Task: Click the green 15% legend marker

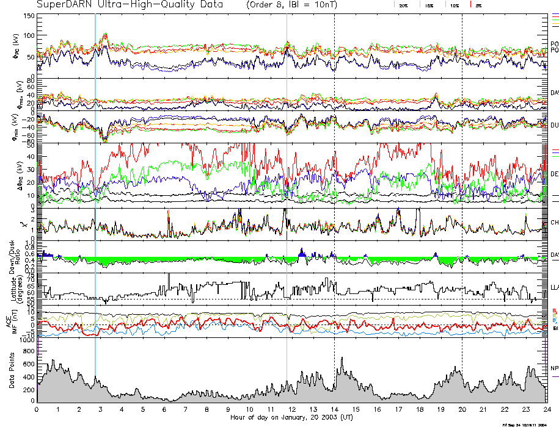Action: [x=421, y=4]
